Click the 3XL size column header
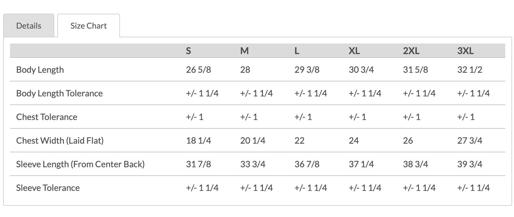The width and height of the screenshot is (514, 217). 465,51
